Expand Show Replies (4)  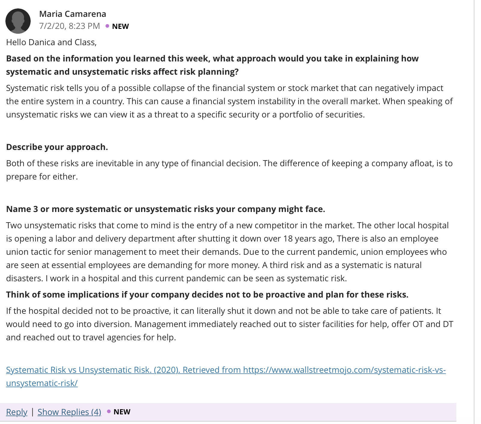pyautogui.click(x=69, y=412)
